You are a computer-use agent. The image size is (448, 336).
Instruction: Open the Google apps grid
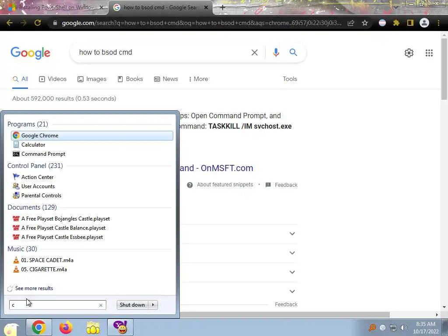click(429, 53)
